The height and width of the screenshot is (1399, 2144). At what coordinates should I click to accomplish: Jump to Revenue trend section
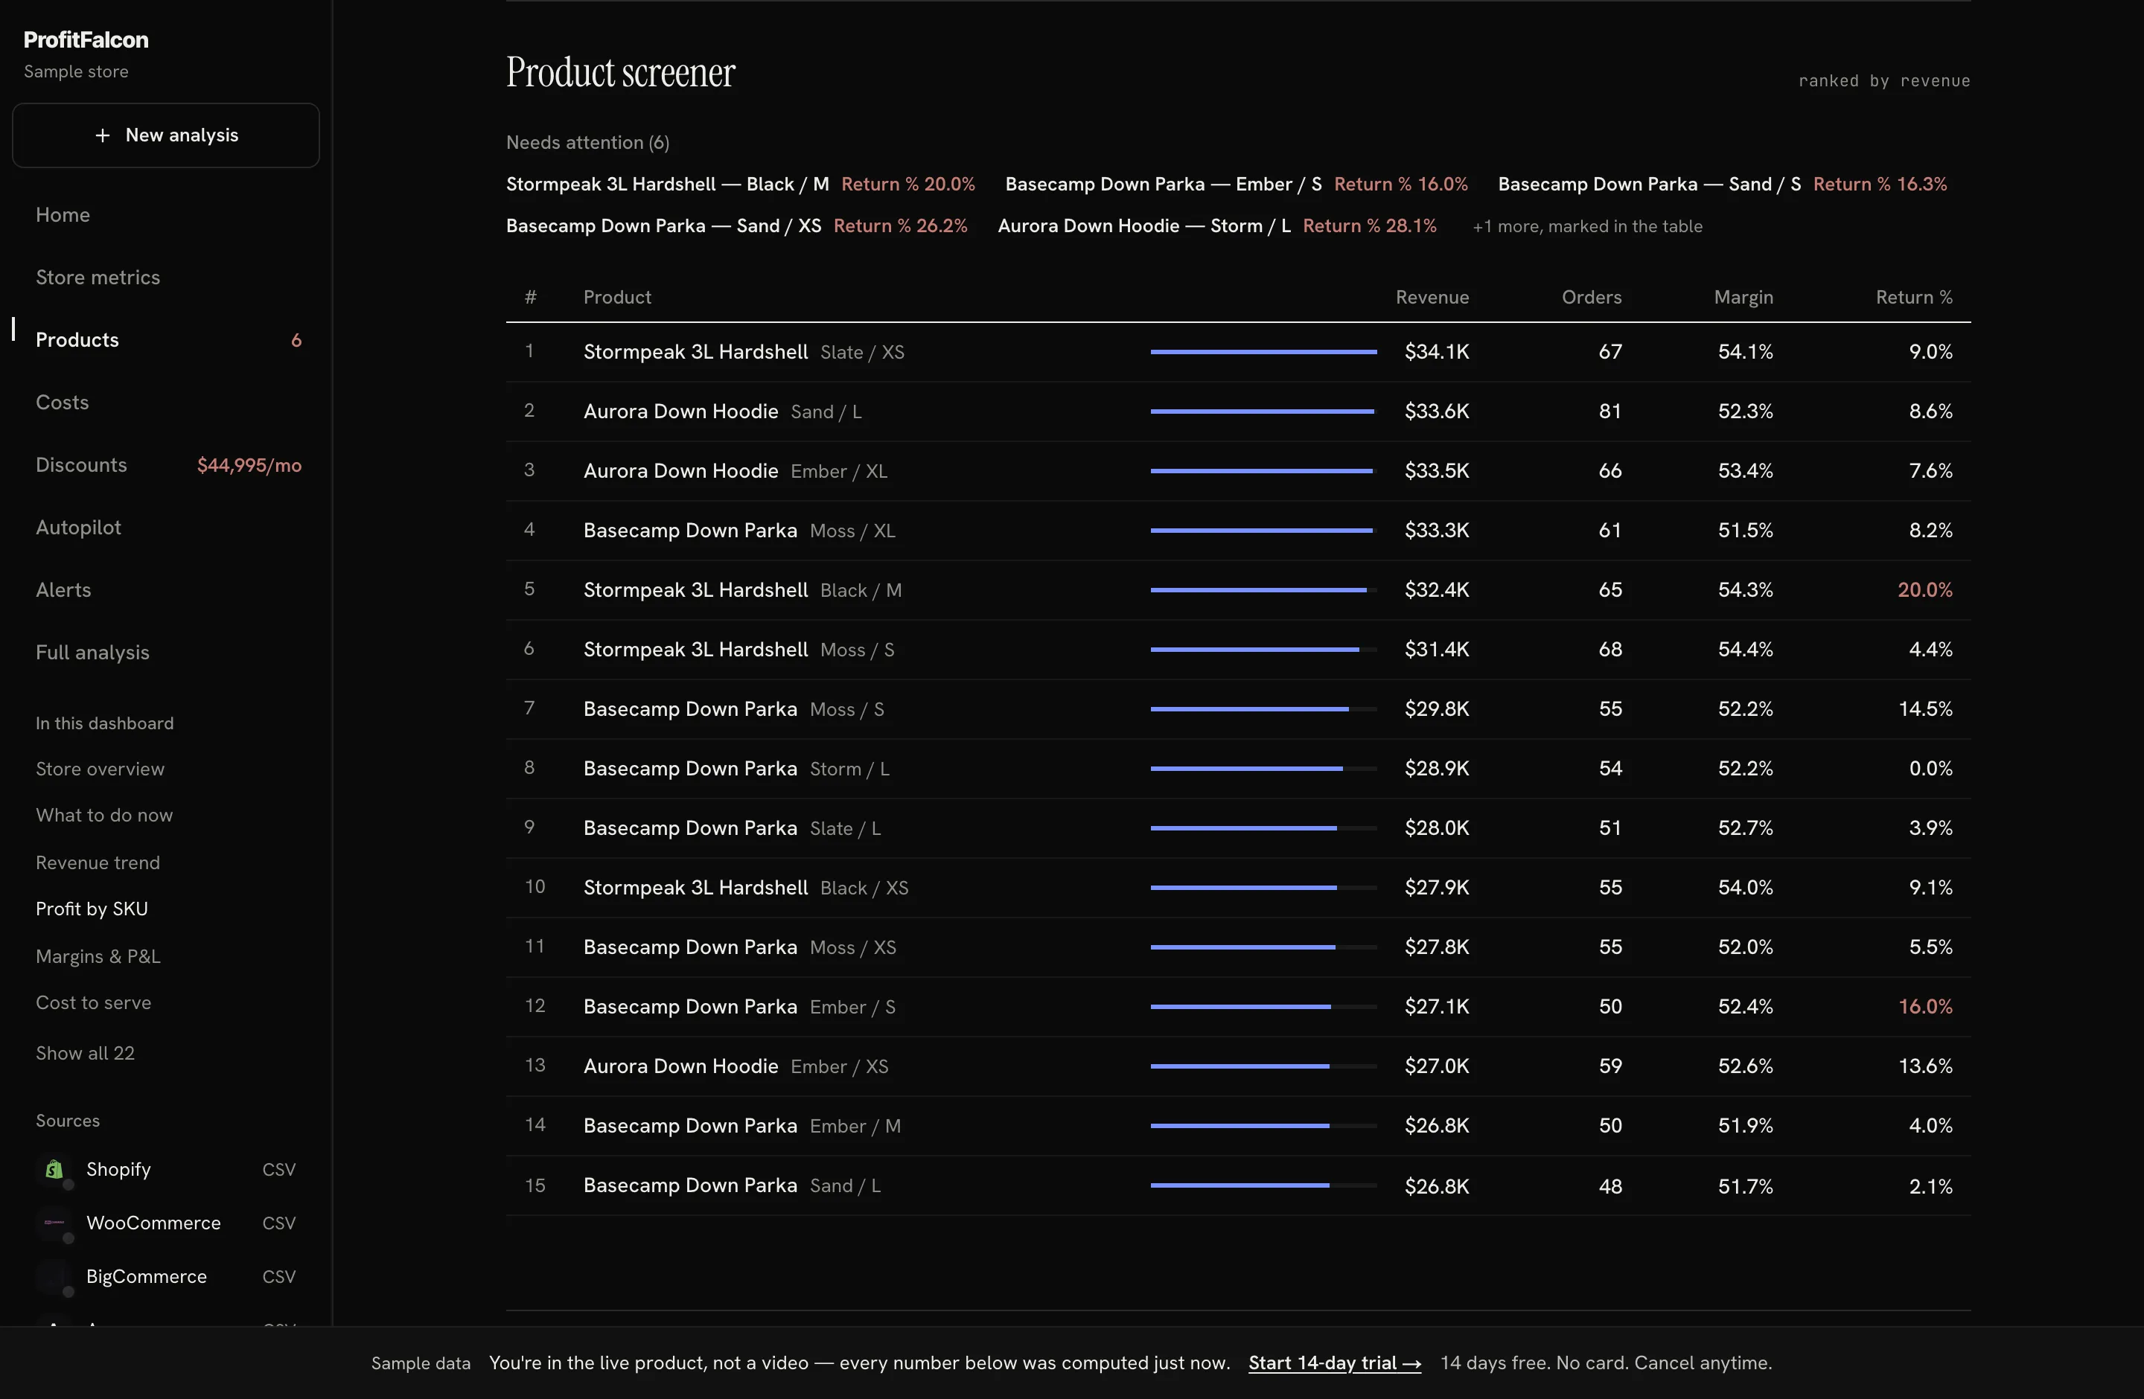[98, 862]
